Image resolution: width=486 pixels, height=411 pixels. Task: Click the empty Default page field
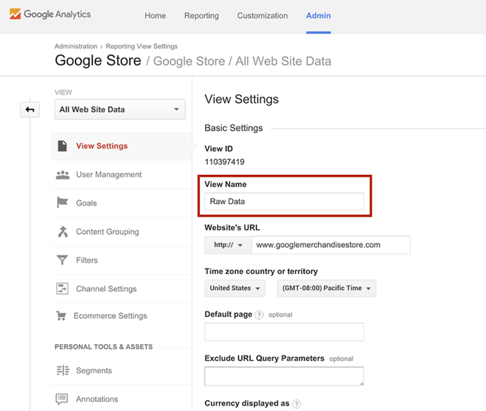(284, 332)
